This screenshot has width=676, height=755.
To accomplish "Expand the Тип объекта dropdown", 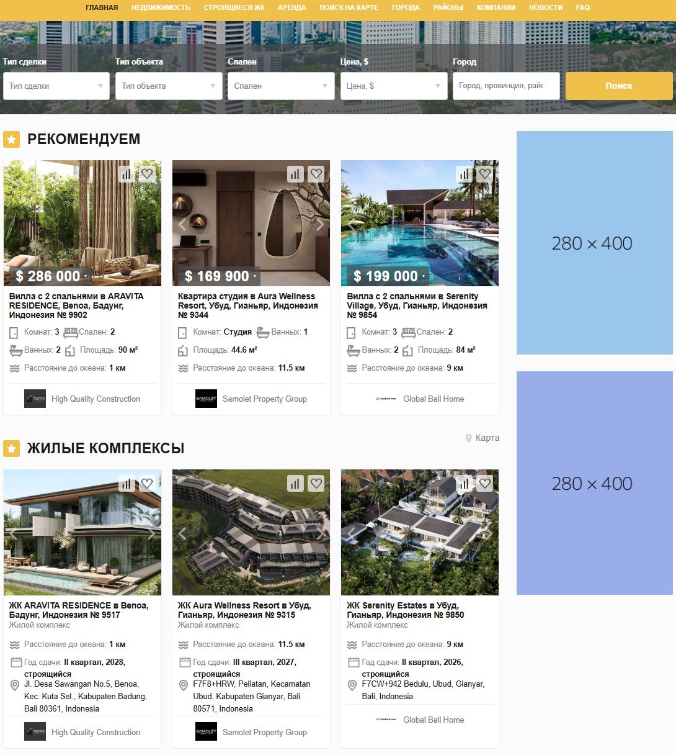I will pos(169,86).
